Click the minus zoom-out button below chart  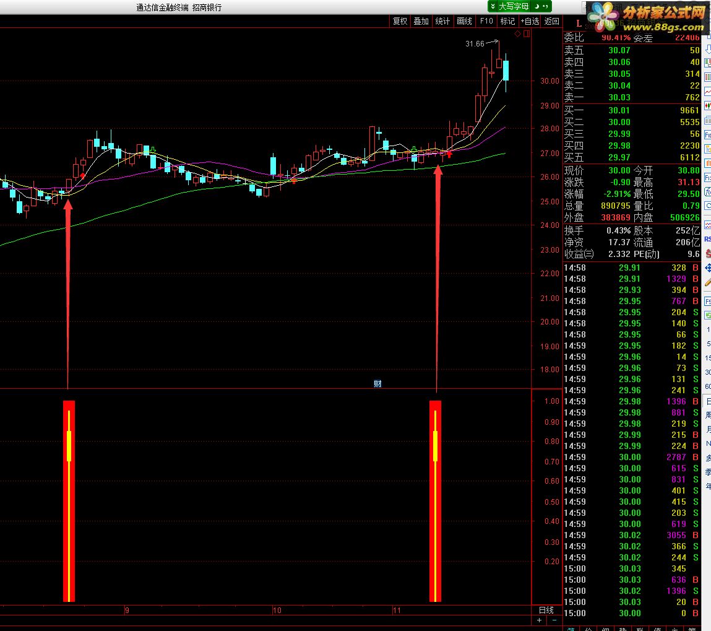554,620
